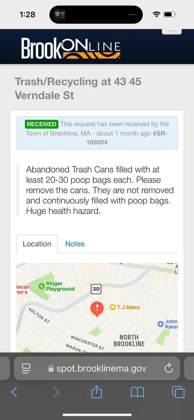Screen dimensions: 194x420
Task: Tap Ringer Playground map marker
Action: click(x=42, y=286)
